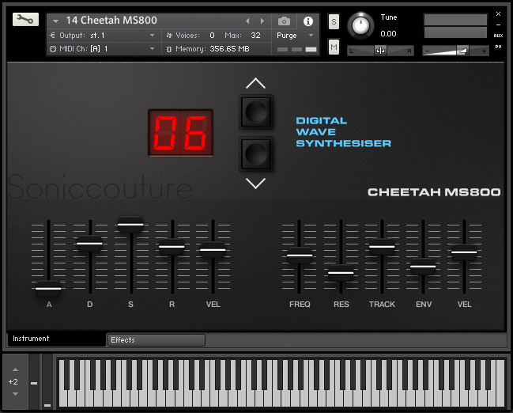Viewport: 513px width, 413px height.
Task: Click the FREQ filter slider handle
Action: tap(300, 256)
